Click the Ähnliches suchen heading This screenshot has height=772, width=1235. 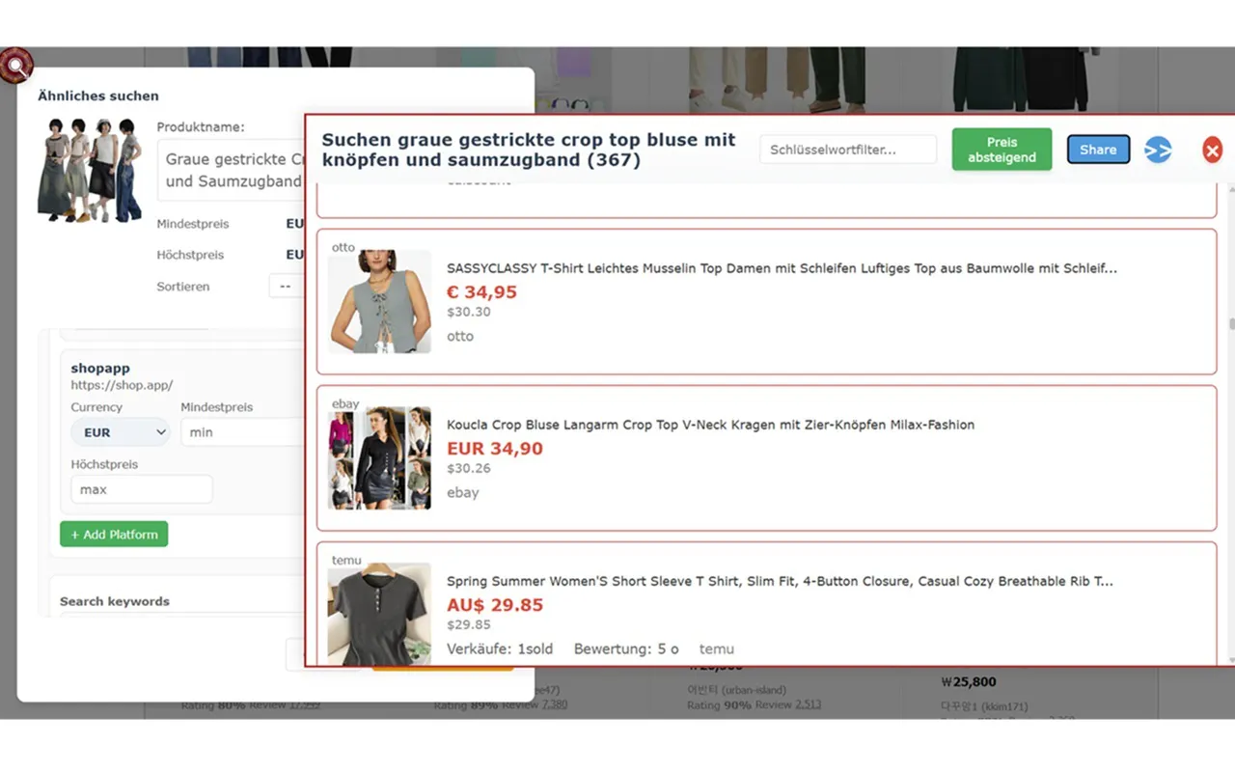tap(98, 96)
